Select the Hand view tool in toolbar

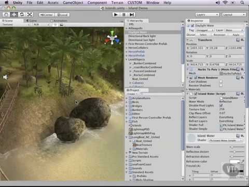tap(6, 15)
